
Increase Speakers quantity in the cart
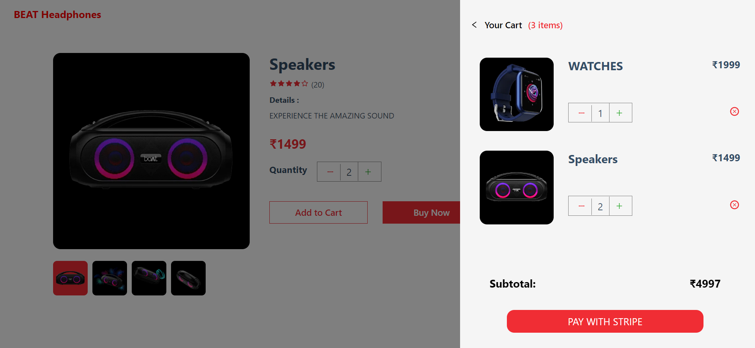pos(620,206)
